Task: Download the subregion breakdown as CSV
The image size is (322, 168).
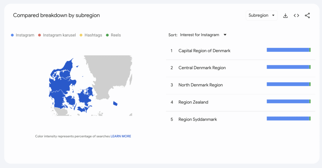Action: coord(285,16)
